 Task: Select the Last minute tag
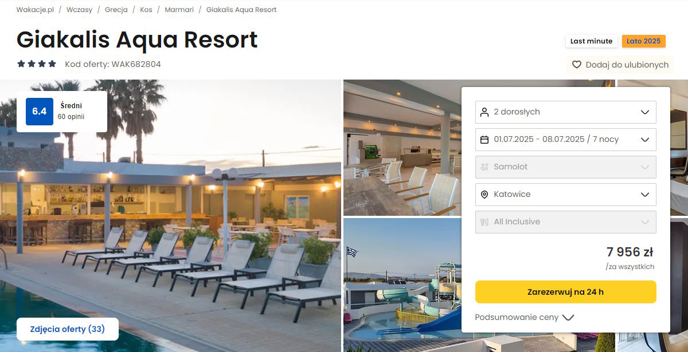(592, 41)
